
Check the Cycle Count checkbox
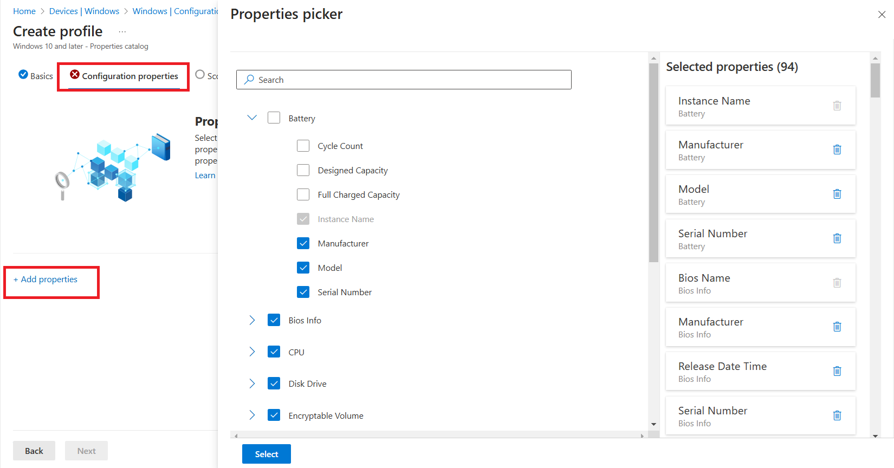click(x=303, y=146)
